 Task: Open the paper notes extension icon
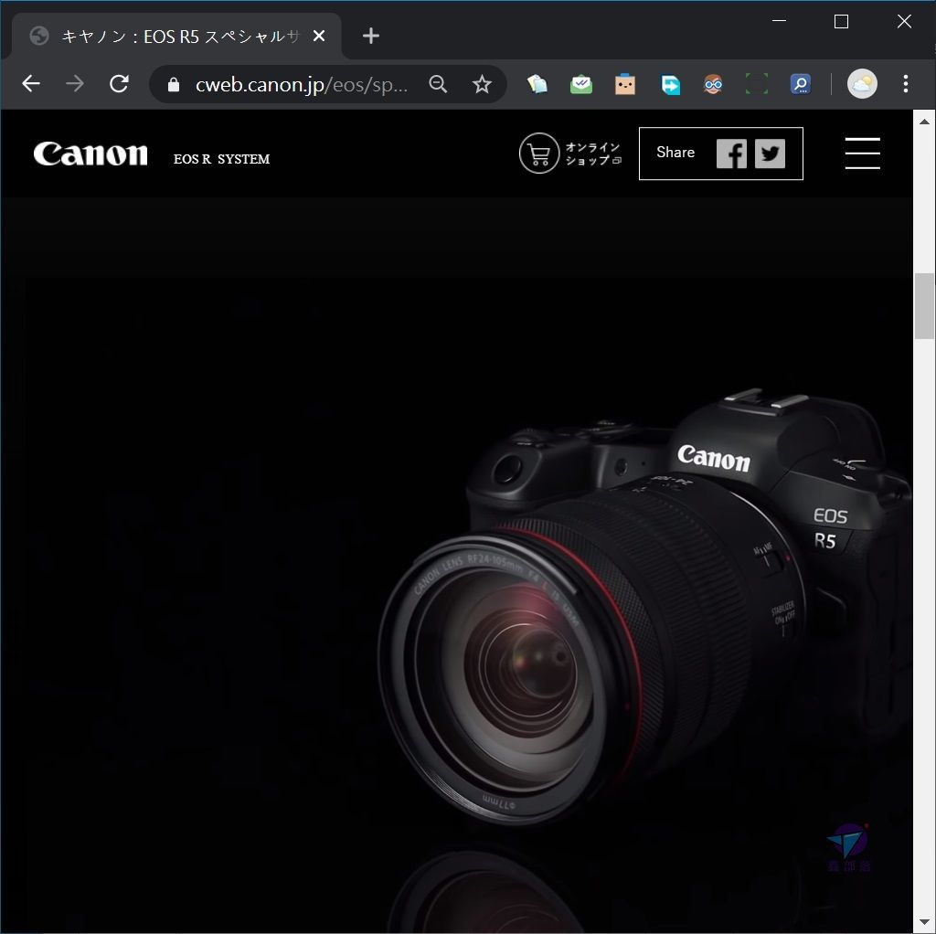coord(537,84)
